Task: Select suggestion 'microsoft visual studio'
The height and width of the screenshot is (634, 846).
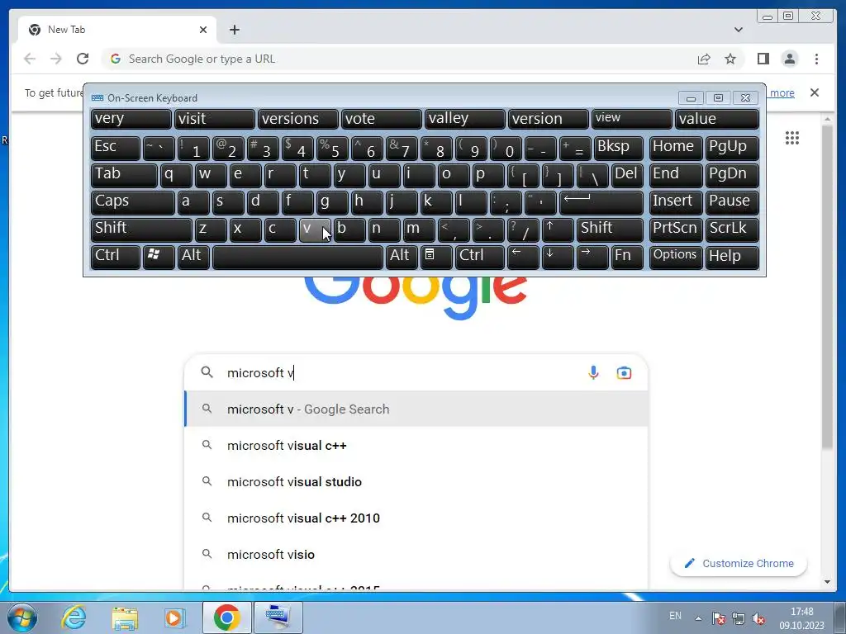Action: coord(416,481)
